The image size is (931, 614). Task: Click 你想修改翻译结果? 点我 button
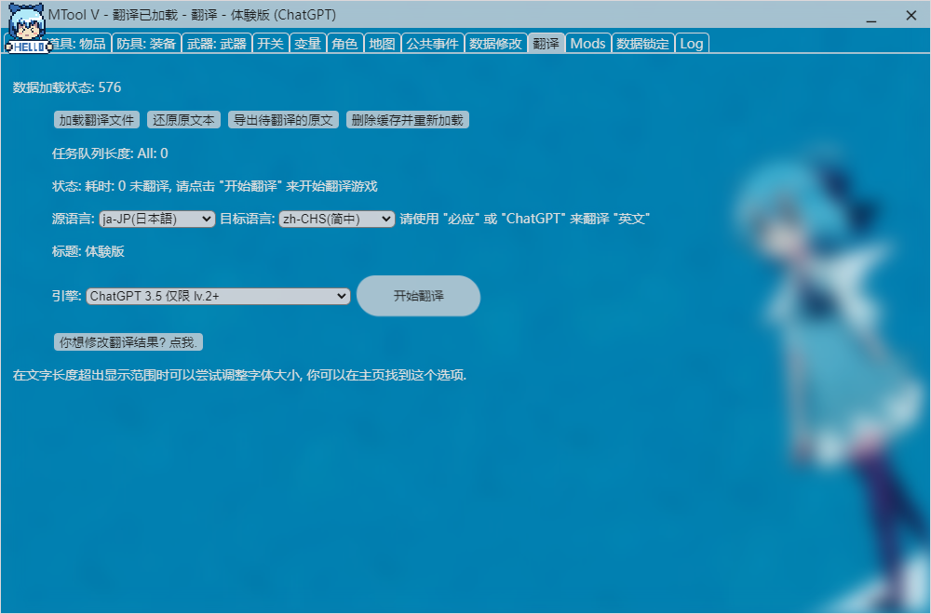tap(128, 342)
